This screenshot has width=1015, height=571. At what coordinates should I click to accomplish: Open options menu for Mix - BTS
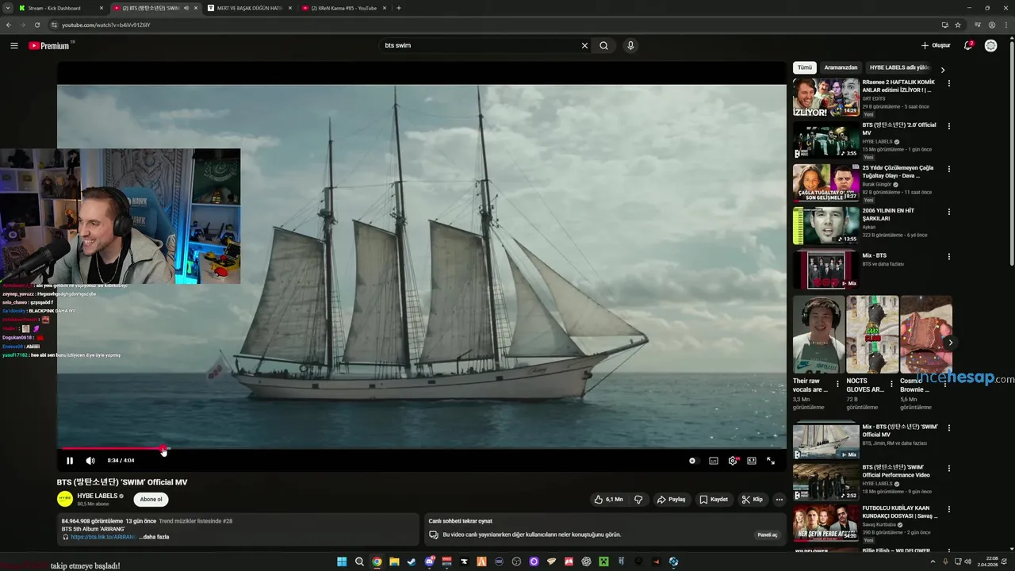click(x=948, y=256)
